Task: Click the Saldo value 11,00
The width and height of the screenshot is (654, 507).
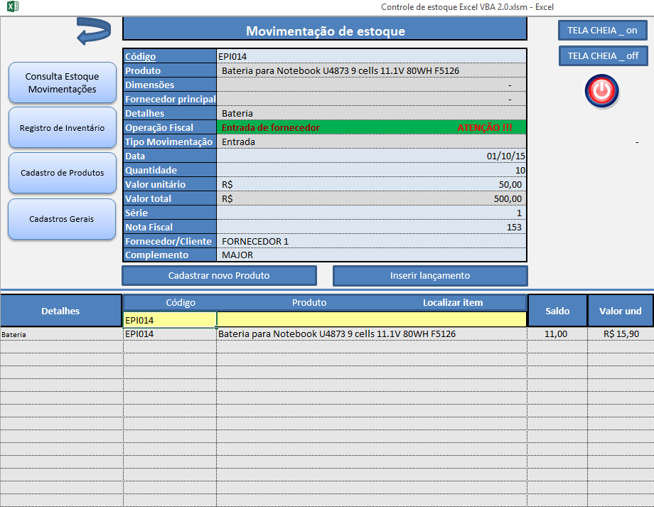Action: [557, 333]
